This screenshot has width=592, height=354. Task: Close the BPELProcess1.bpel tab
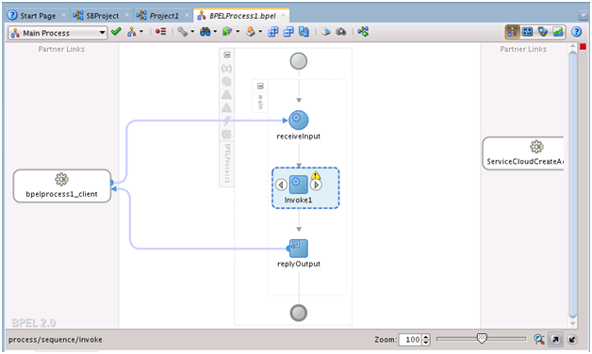click(x=283, y=15)
